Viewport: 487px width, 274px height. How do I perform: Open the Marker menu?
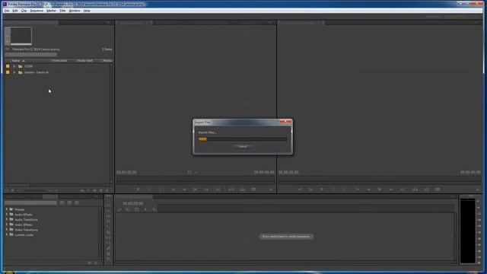click(51, 11)
